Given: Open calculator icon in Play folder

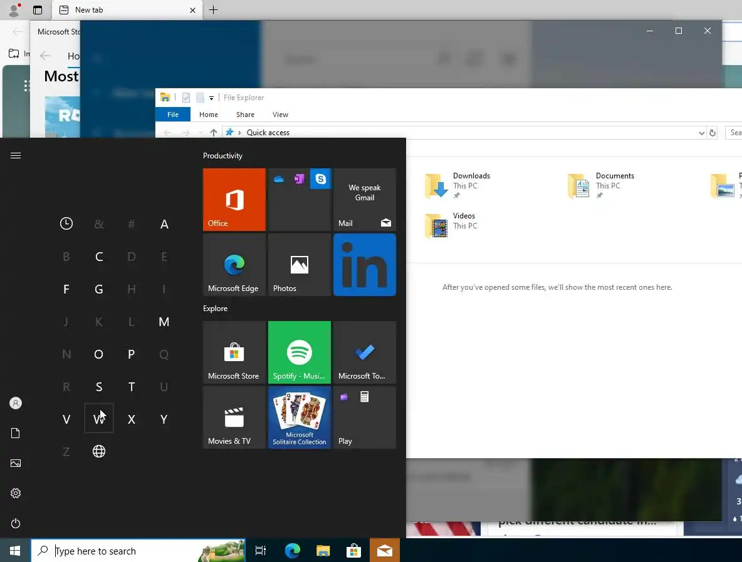Looking at the screenshot, I should [364, 397].
